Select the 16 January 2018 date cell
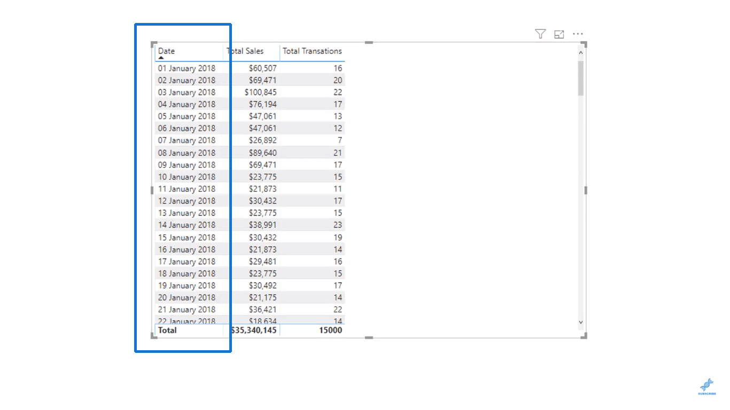Image resolution: width=730 pixels, height=410 pixels. pos(187,249)
